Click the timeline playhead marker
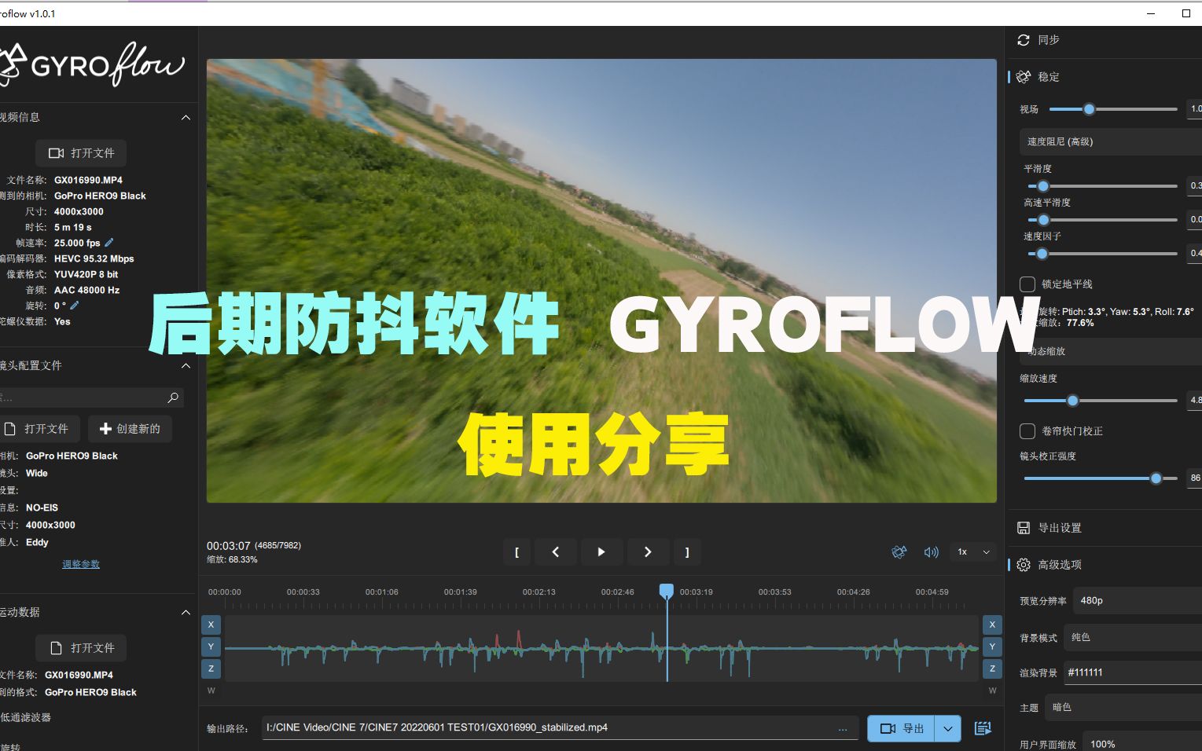 point(667,590)
